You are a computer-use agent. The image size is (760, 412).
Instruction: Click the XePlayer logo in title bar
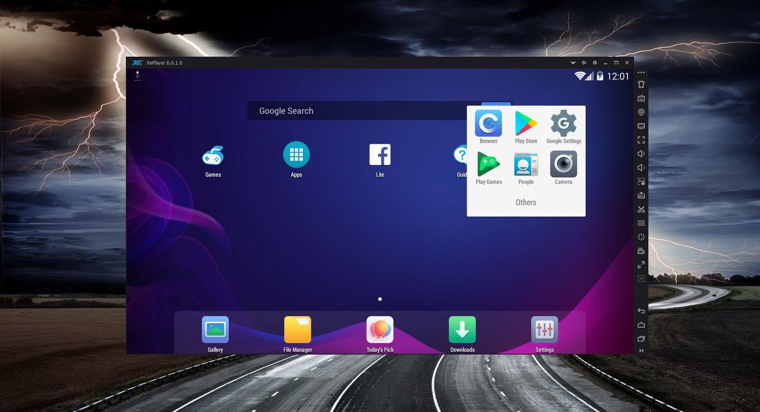pyautogui.click(x=137, y=63)
